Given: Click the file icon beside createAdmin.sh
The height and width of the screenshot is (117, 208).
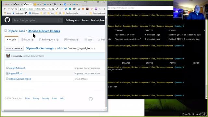Looking at the screenshot, I should [x=7, y=68].
